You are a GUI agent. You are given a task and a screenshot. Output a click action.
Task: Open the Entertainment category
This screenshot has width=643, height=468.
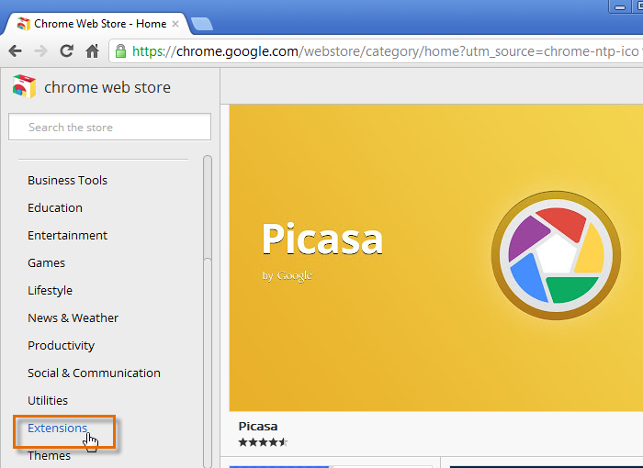click(x=67, y=235)
